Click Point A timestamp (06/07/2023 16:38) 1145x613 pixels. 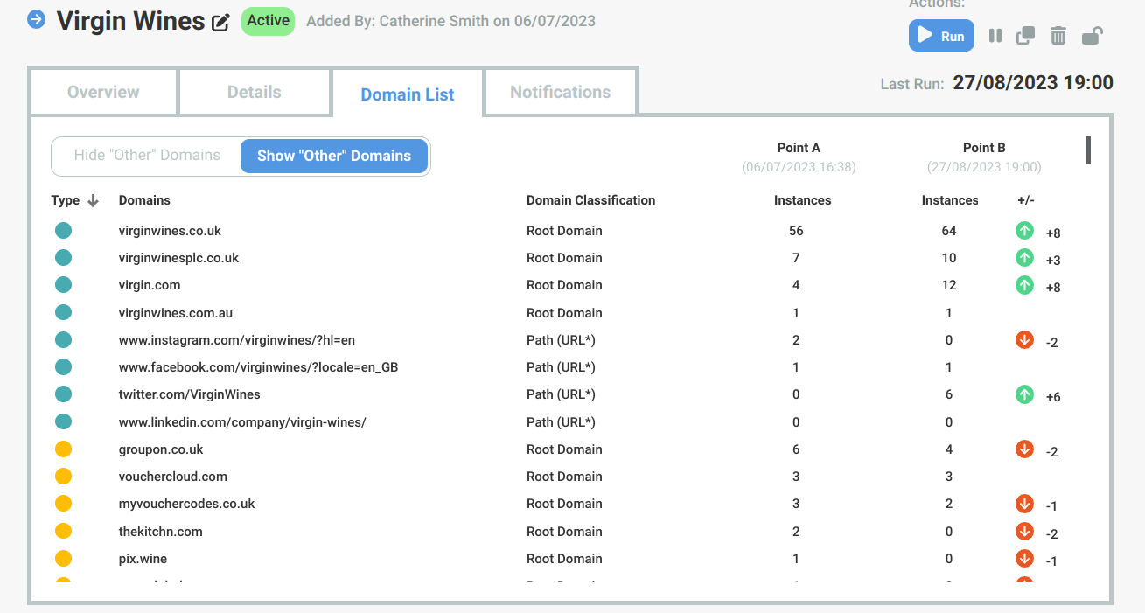pos(799,166)
